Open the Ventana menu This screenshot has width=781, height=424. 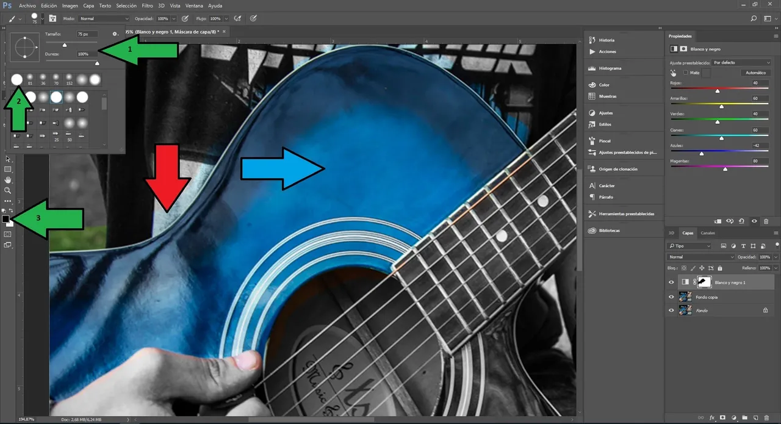pyautogui.click(x=194, y=5)
